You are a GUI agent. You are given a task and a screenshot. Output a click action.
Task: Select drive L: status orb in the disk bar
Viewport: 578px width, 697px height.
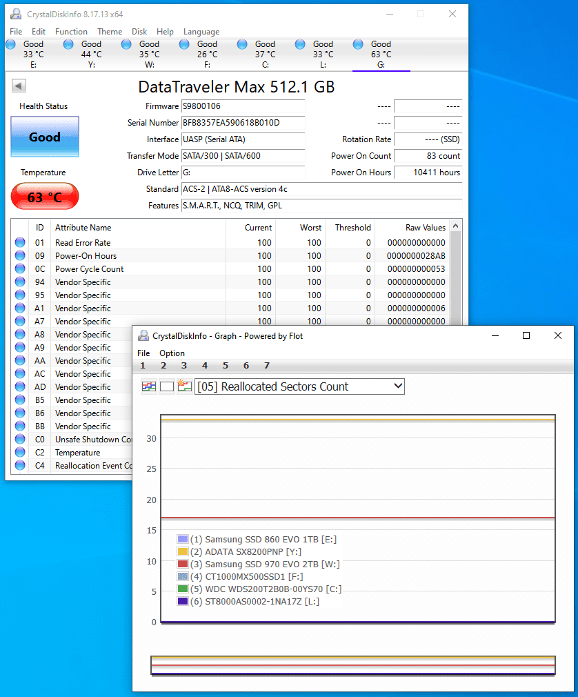(x=300, y=44)
